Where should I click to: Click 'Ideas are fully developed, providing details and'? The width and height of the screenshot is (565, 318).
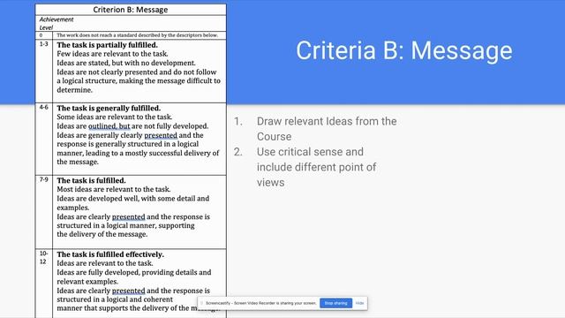[x=134, y=273]
